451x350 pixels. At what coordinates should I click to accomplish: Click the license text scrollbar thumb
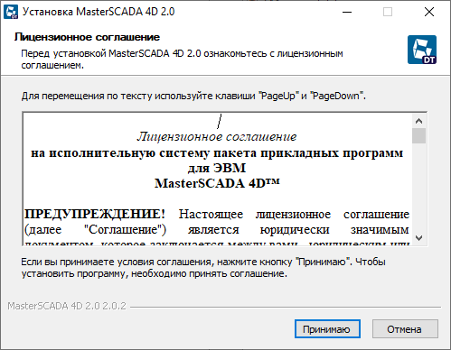coord(418,136)
